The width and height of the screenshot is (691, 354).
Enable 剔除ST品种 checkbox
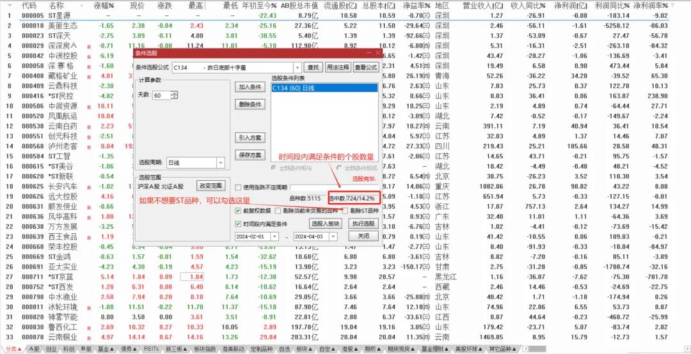pyautogui.click(x=345, y=211)
